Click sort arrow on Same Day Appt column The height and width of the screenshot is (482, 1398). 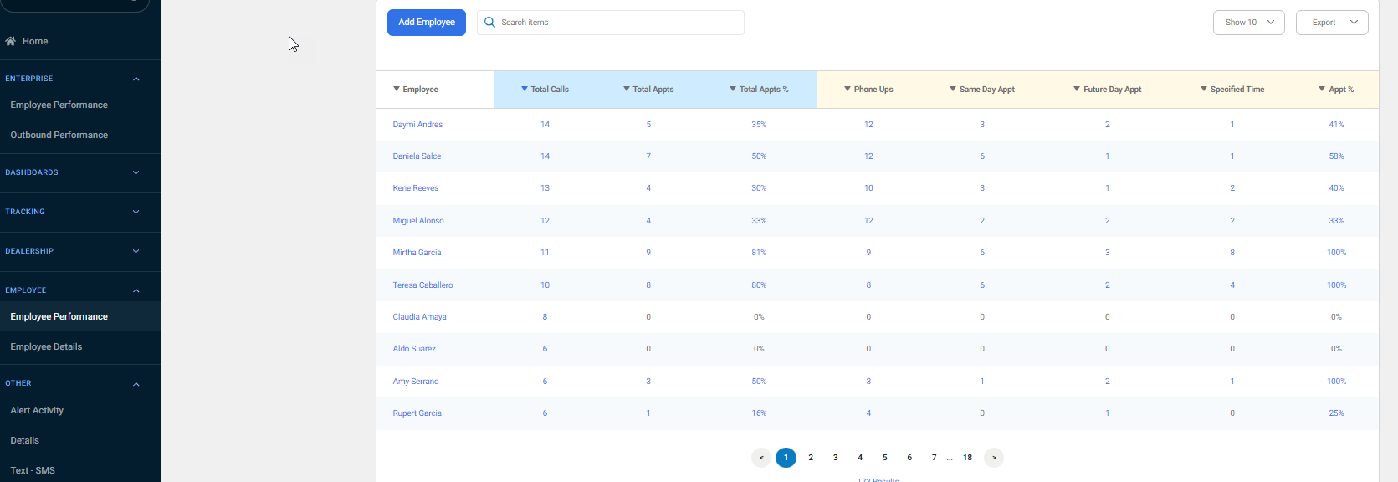coord(953,89)
